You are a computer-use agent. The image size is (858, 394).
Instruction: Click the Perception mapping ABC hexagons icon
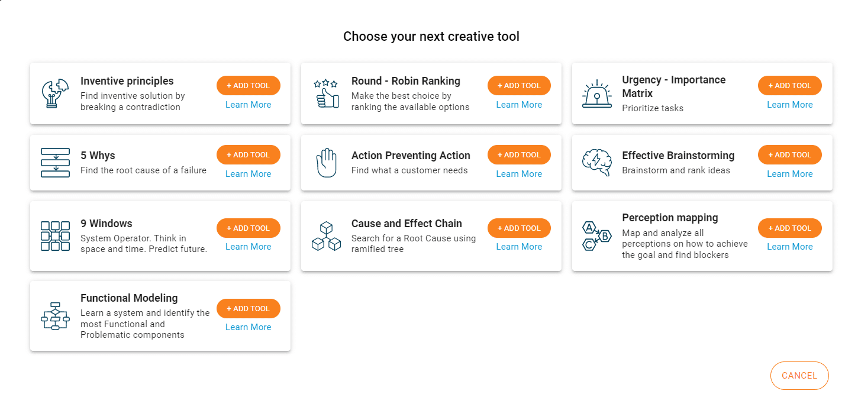597,236
